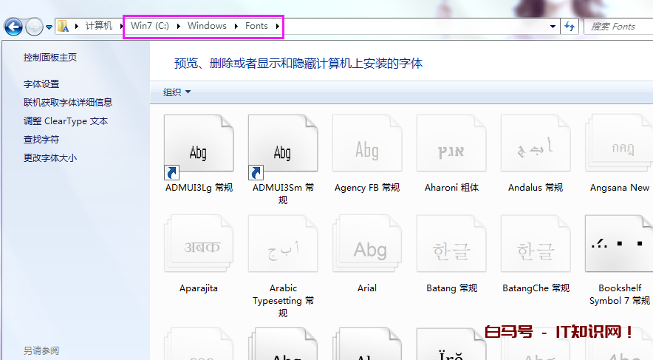
Task: Open 调整 ClearType 文本 link
Action: tap(66, 121)
